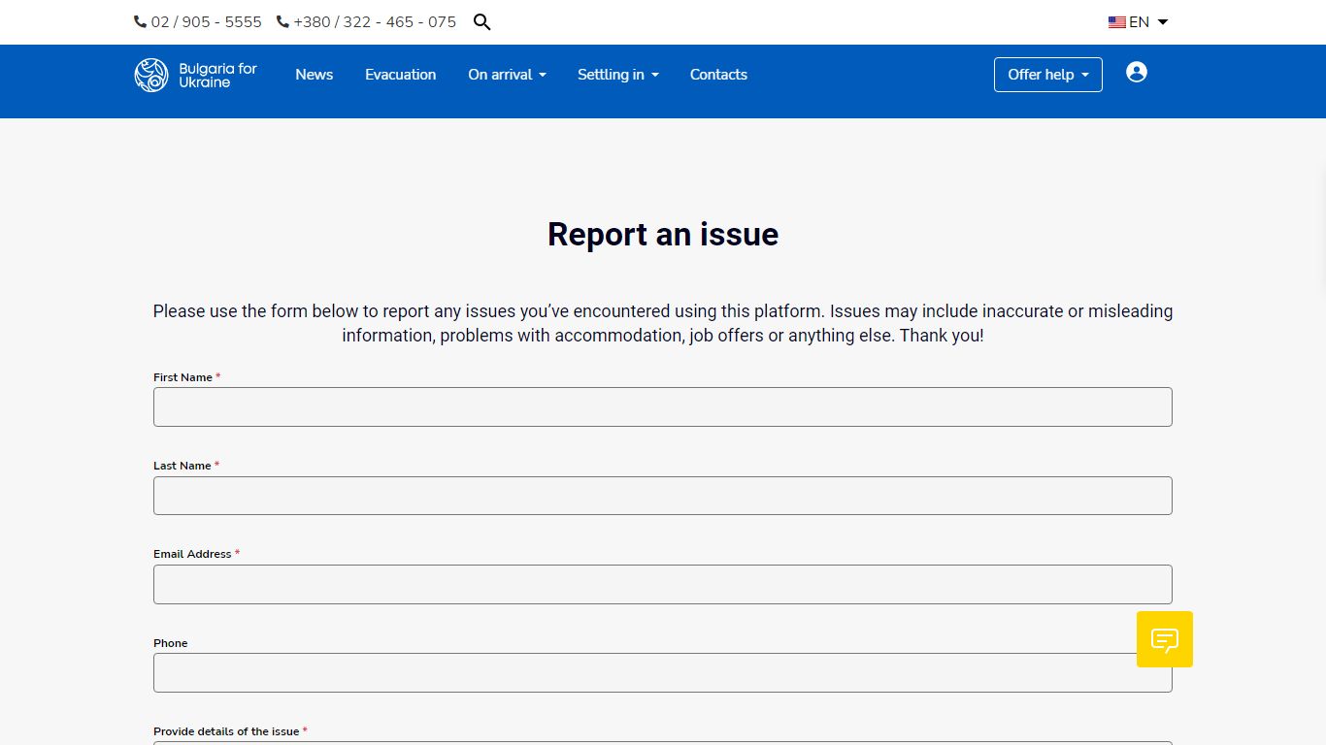This screenshot has width=1326, height=745.
Task: Focus the Phone input field
Action: click(663, 672)
